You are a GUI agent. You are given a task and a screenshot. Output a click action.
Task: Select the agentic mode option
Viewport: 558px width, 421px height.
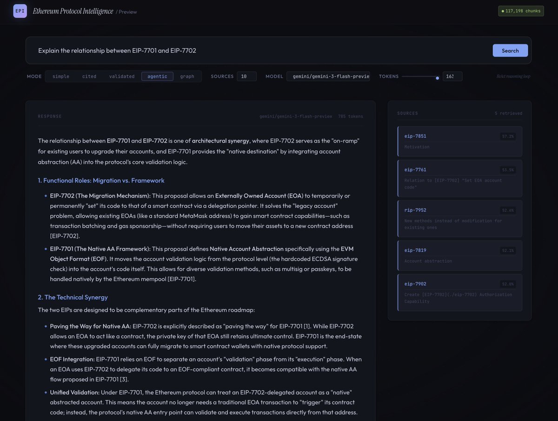[x=157, y=76]
